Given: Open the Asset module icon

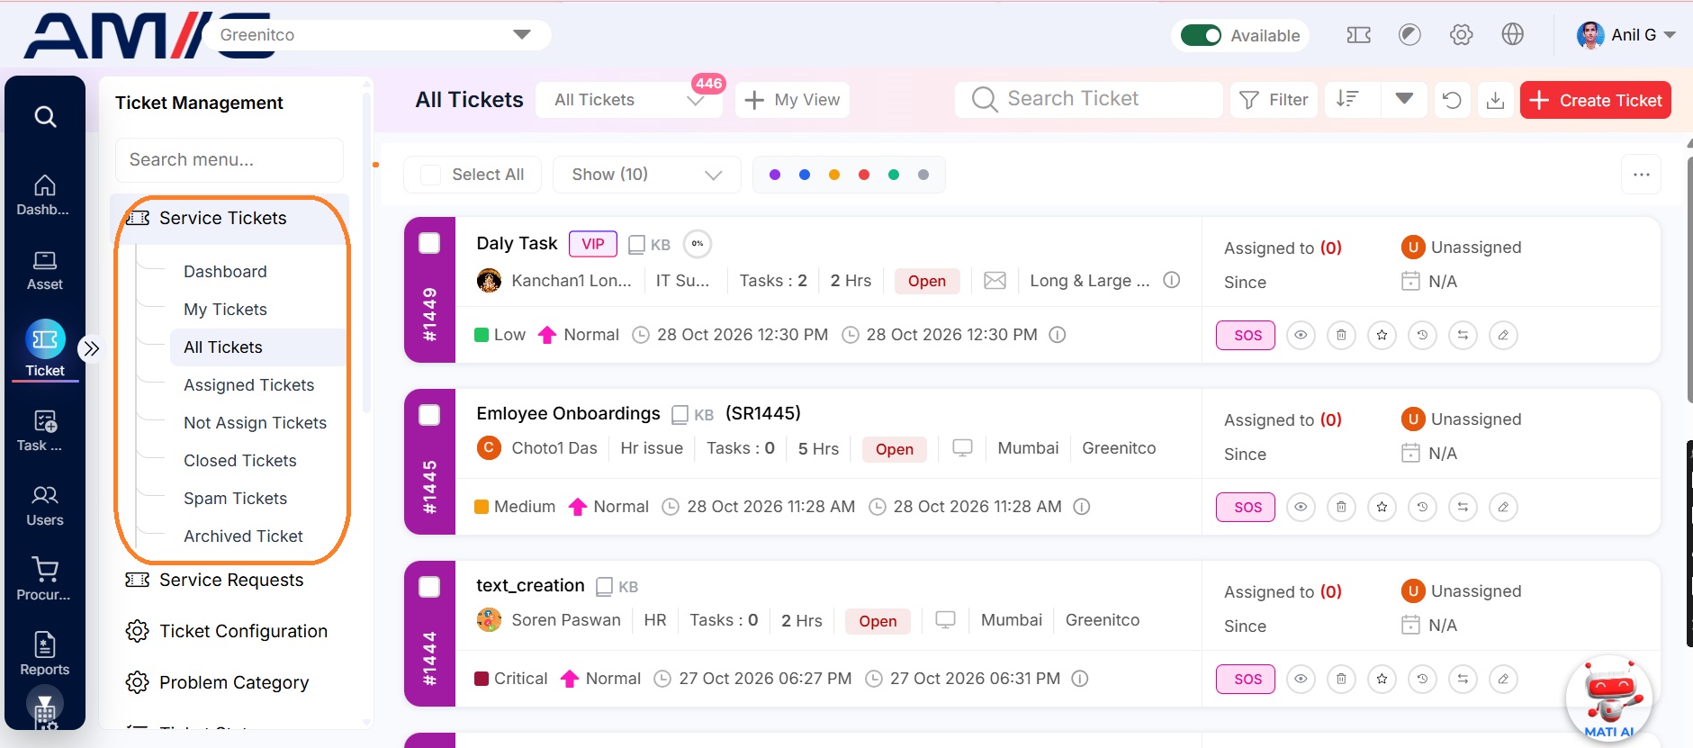Looking at the screenshot, I should (45, 270).
